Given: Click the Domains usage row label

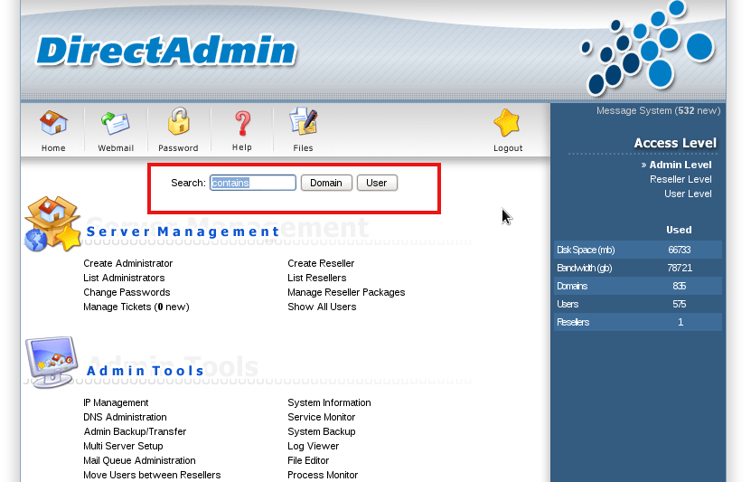Looking at the screenshot, I should pos(572,286).
